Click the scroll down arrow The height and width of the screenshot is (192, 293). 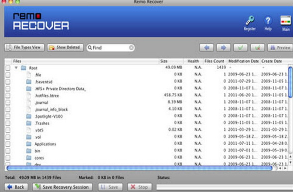coord(290,162)
